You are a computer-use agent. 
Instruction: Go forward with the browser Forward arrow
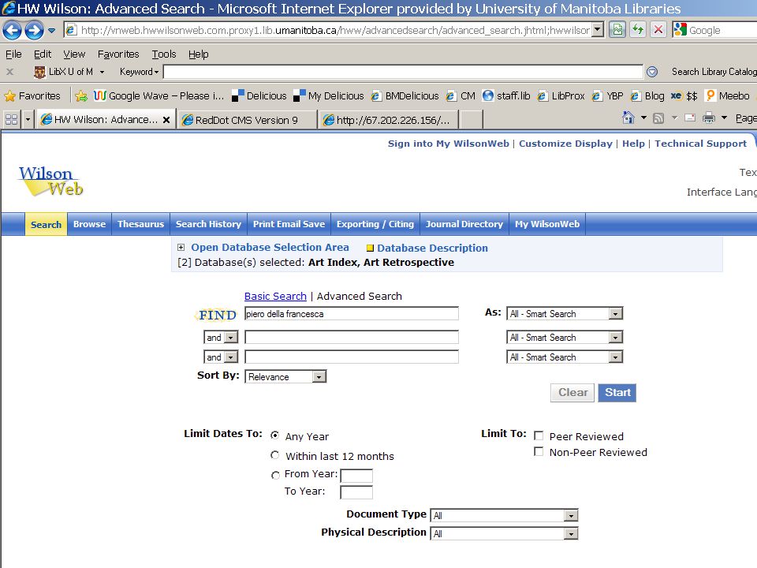[34, 31]
